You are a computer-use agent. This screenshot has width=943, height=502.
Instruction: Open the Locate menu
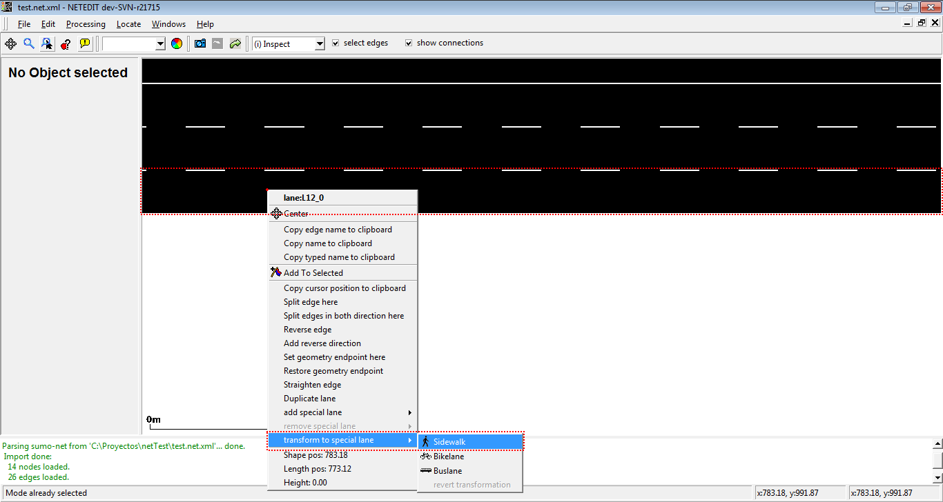point(128,24)
